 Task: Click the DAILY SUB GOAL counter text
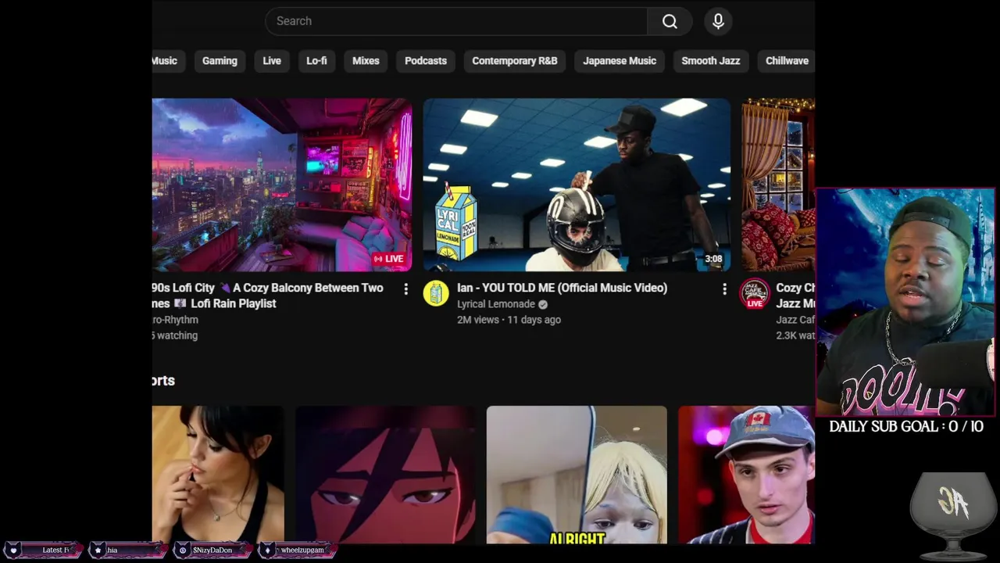pos(906,426)
